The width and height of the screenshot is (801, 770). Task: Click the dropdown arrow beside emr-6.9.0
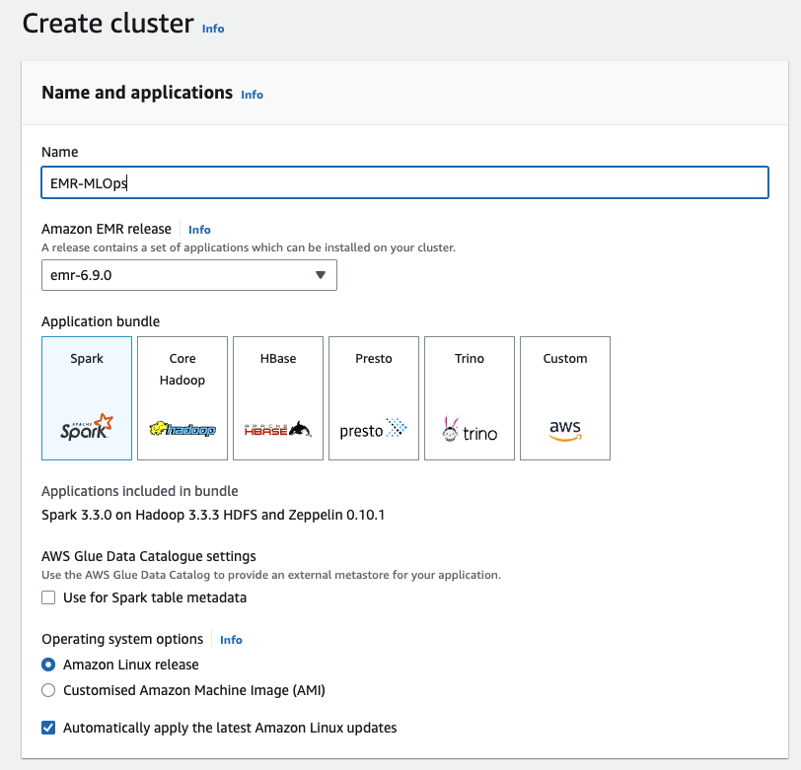[x=321, y=275]
